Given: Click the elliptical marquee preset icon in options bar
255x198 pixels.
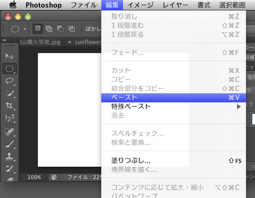Looking at the screenshot, I should (x=15, y=29).
